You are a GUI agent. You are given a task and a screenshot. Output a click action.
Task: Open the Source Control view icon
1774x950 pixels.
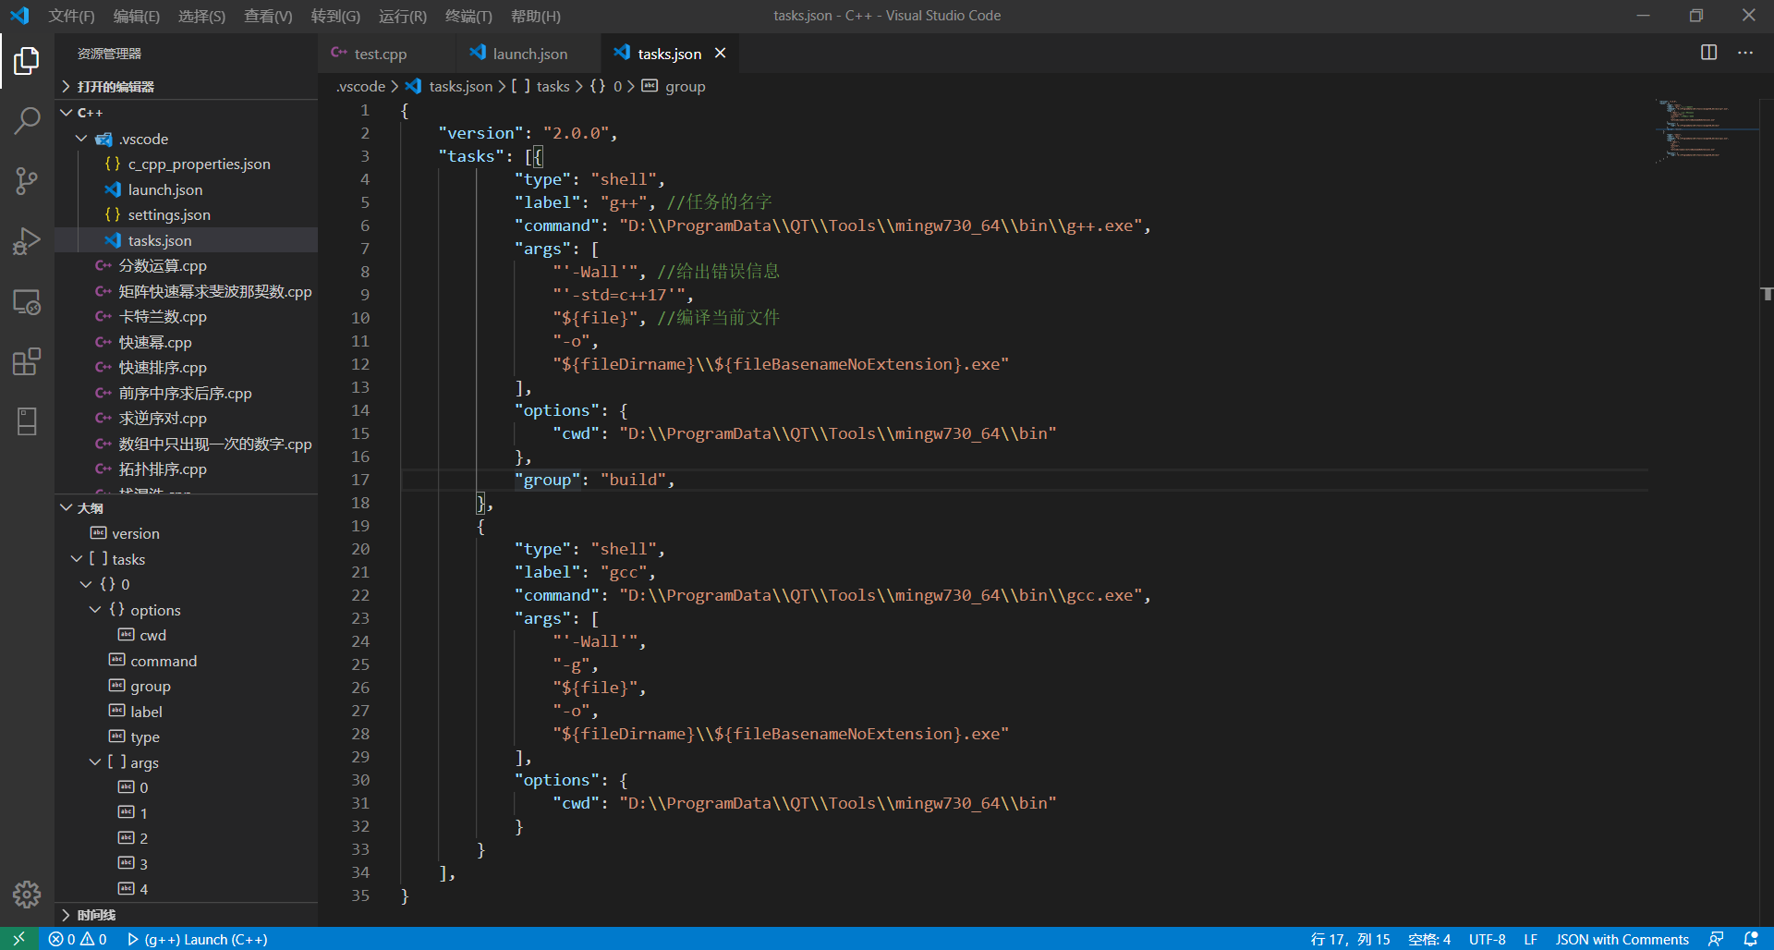[27, 181]
